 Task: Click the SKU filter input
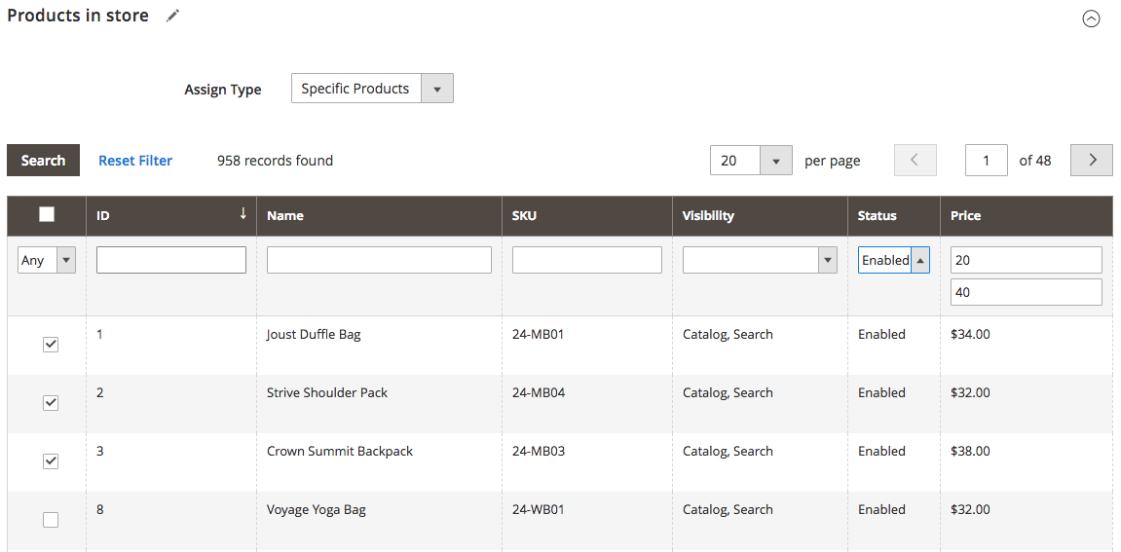587,260
